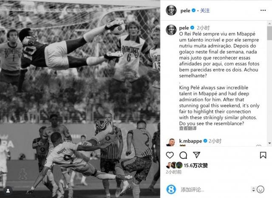Screen dimensions: 272x198
Task: Open the emoji picker smiley icon
Action: point(261,190)
